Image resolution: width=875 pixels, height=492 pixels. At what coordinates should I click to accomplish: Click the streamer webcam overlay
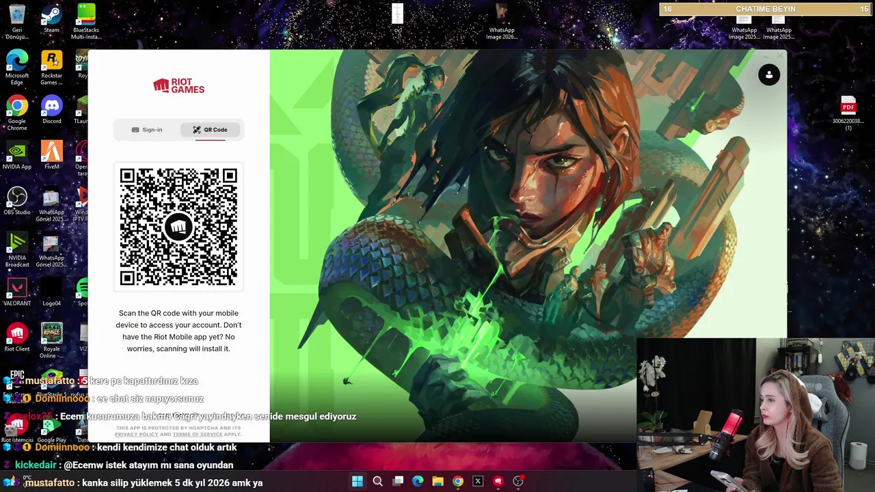pos(755,415)
